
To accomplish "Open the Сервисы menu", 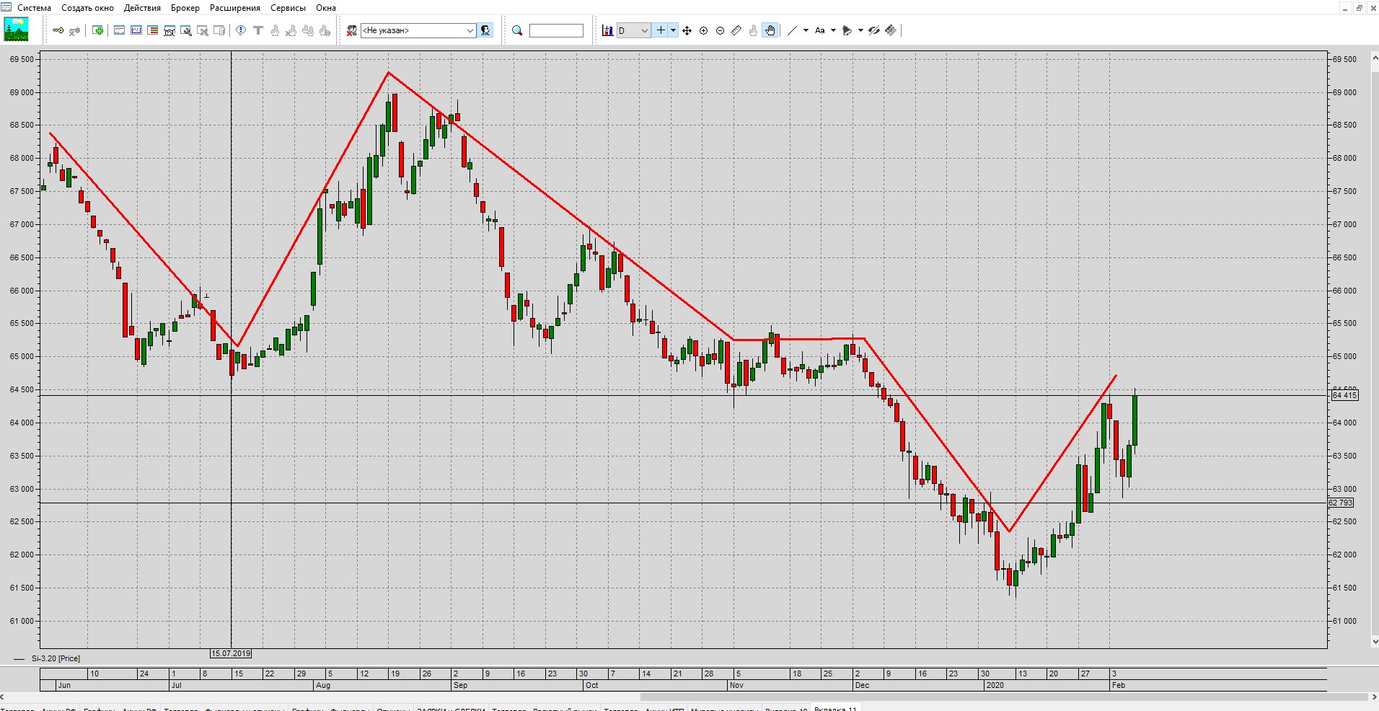I will tap(288, 8).
